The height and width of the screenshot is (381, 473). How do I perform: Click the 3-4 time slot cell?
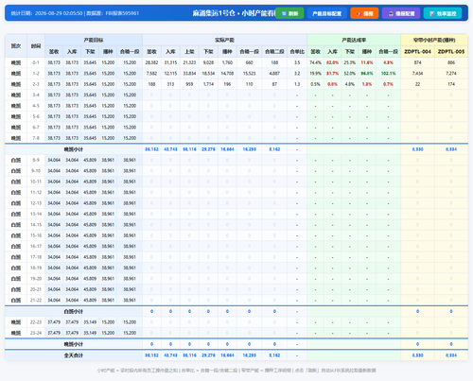tap(36, 95)
